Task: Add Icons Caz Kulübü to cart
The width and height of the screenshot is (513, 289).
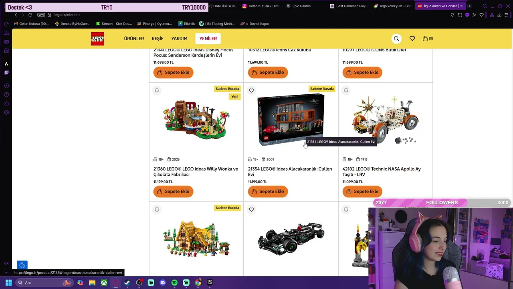Action: click(268, 72)
